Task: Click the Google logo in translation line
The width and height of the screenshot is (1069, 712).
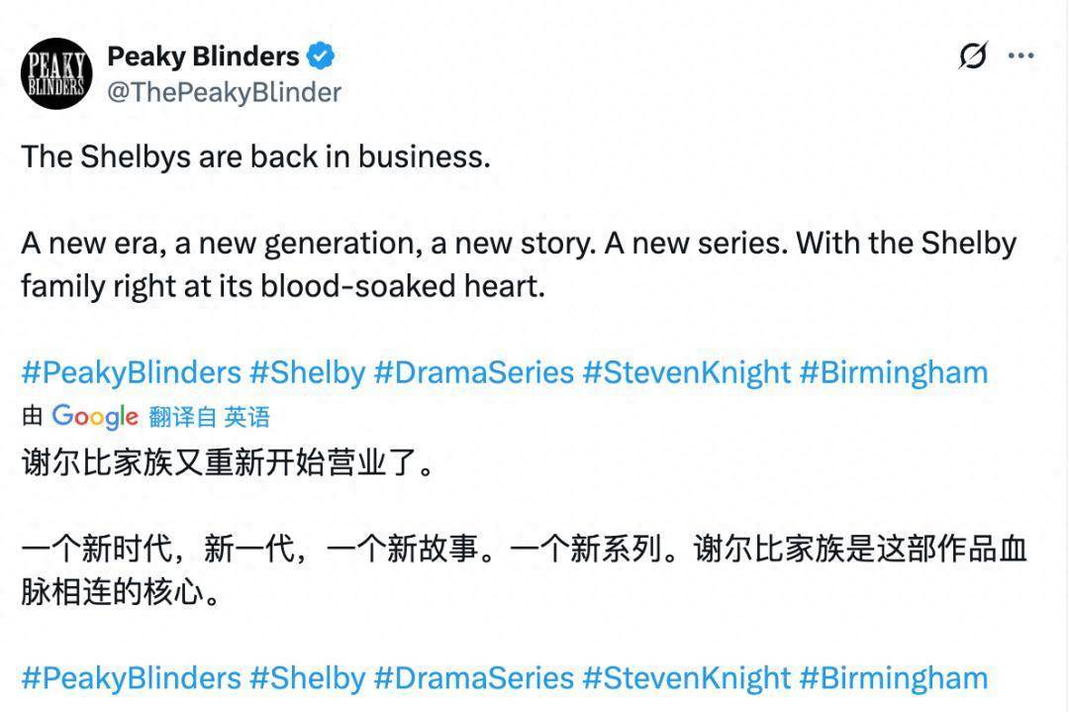Action: coord(95,417)
